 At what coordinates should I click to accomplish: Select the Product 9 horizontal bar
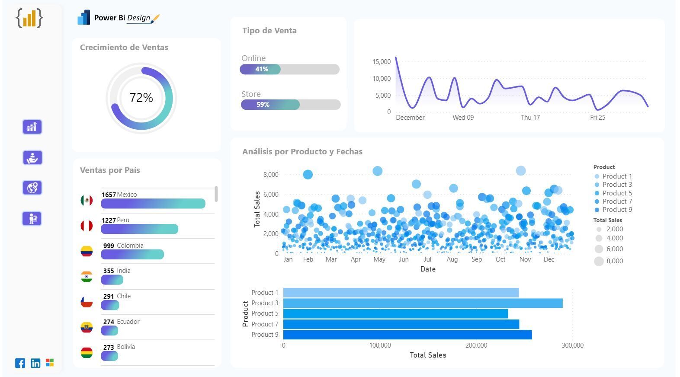coord(407,335)
